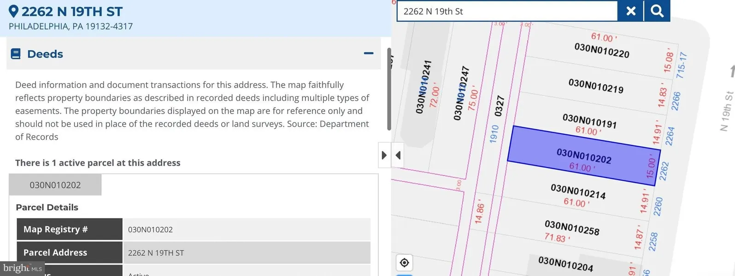Click the magnifying glass search button
The image size is (735, 276).
coord(657,11)
